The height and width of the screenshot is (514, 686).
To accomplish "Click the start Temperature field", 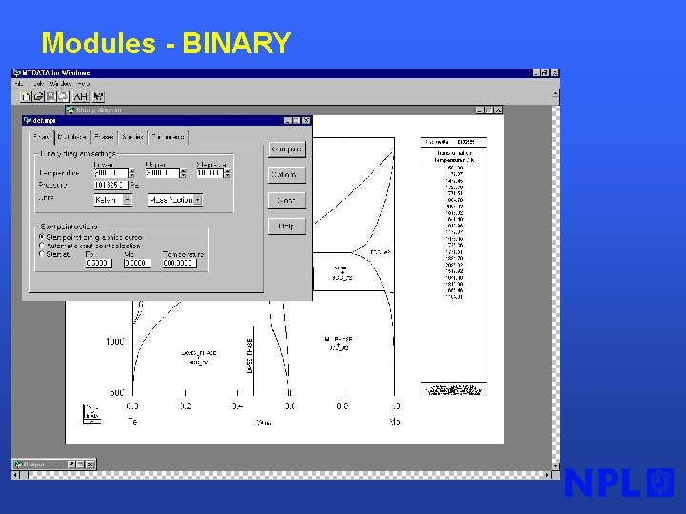I will (x=179, y=263).
